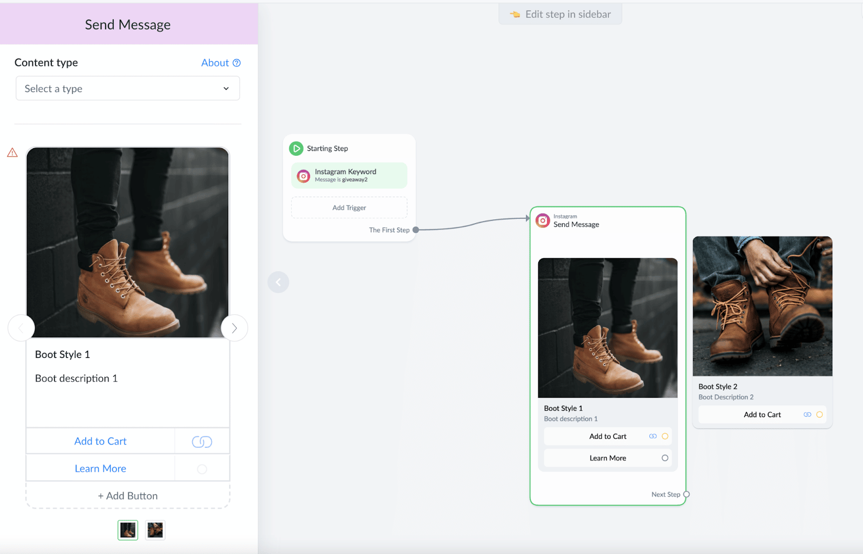
Task: Click The First Step connector dot
Action: pyautogui.click(x=415, y=230)
